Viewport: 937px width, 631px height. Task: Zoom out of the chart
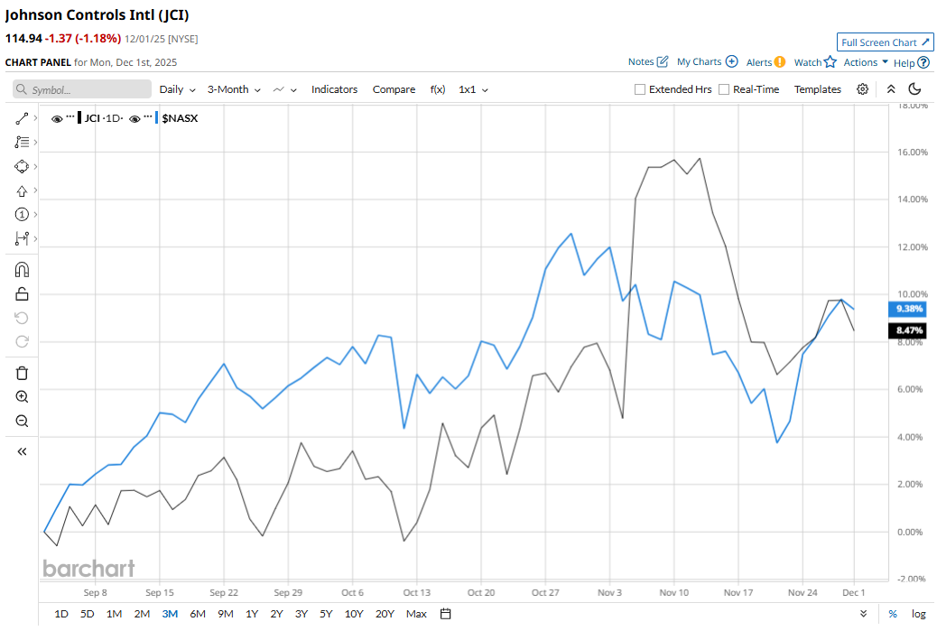22,421
